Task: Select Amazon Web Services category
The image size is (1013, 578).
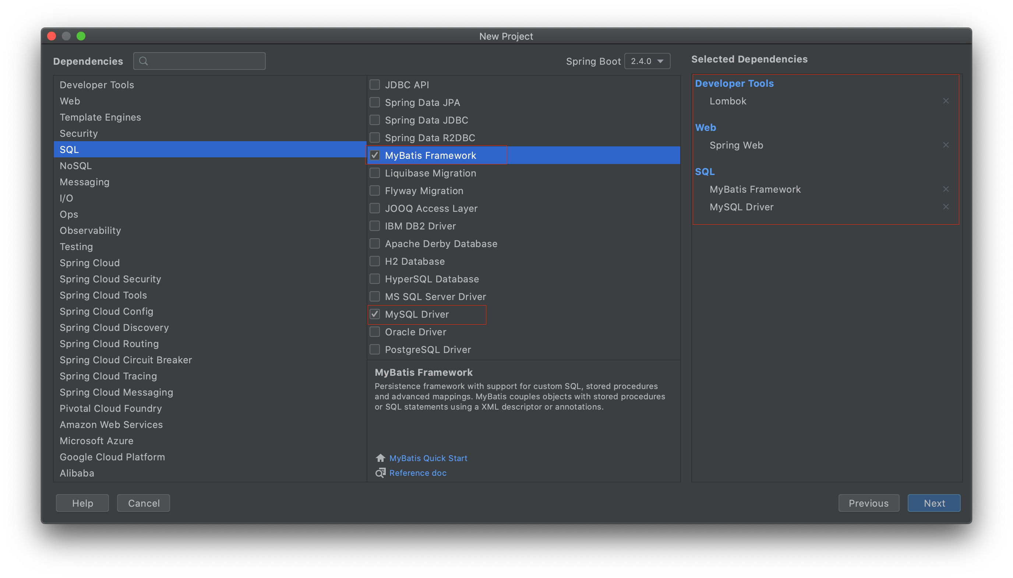Action: point(210,425)
